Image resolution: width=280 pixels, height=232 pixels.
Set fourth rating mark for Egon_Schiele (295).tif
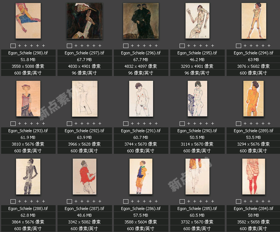click(x=206, y=45)
